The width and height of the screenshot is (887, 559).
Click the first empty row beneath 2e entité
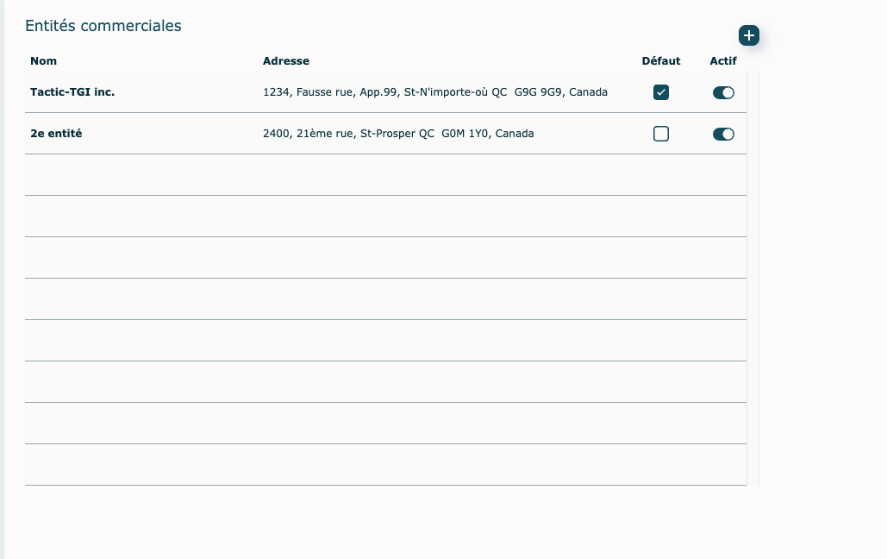(x=385, y=175)
